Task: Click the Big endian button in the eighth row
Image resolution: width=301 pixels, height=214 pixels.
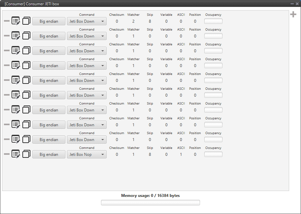Action: [x=49, y=125]
